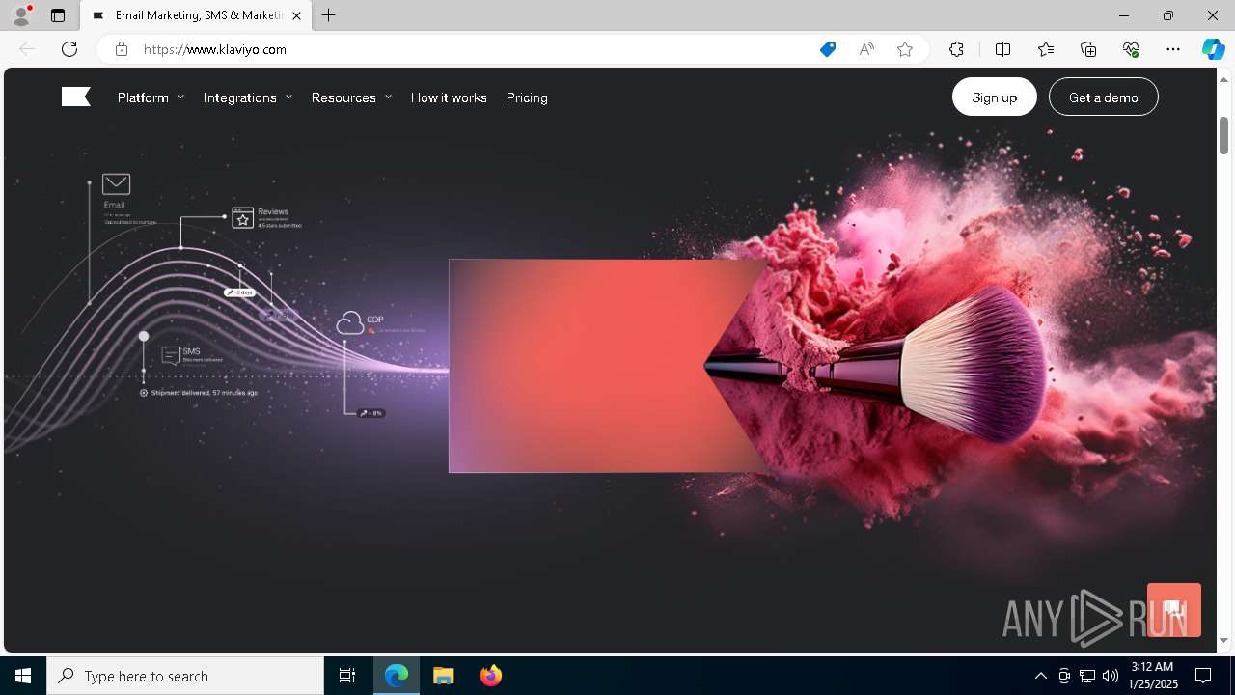Click the Email envelope icon in graphic
The height and width of the screenshot is (695, 1235).
[116, 183]
